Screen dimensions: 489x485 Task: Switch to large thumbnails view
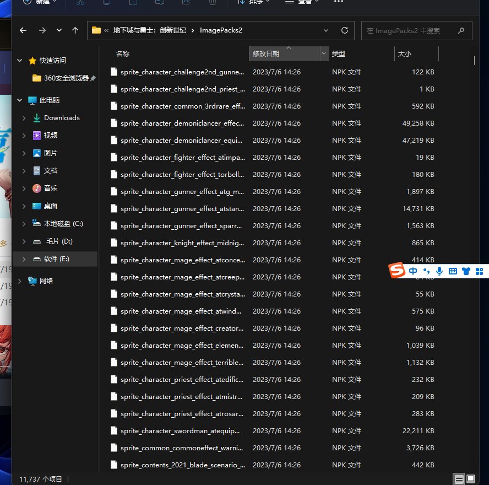coord(471,479)
